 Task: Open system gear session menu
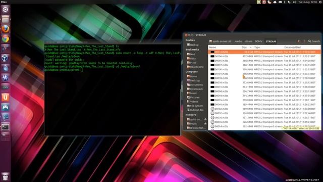click(320, 2)
